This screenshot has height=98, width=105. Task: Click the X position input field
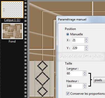[x=78, y=40]
